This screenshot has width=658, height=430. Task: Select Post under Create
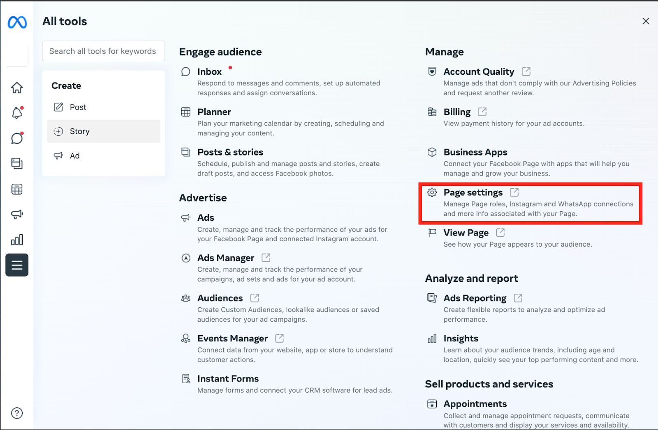tap(78, 107)
